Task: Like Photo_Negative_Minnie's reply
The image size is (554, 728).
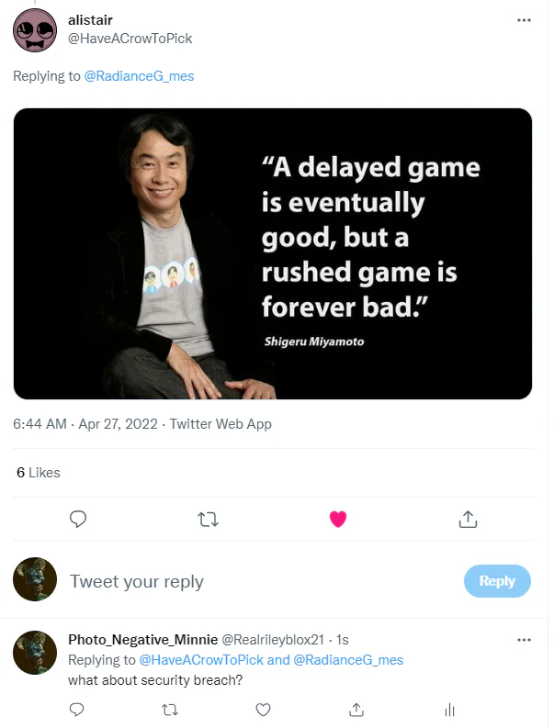Action: tap(263, 710)
